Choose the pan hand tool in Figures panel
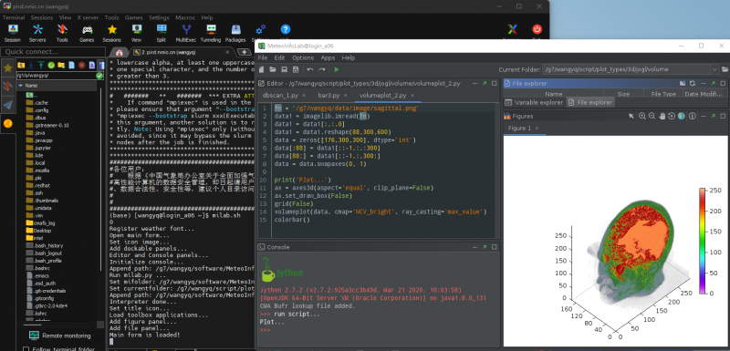Screen dimensions: 730x351 pyautogui.click(x=662, y=116)
